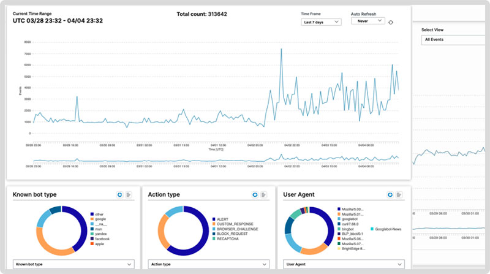Toggle the 'google' legend entry in Known bot type
The height and width of the screenshot is (274, 490).
(x=99, y=219)
